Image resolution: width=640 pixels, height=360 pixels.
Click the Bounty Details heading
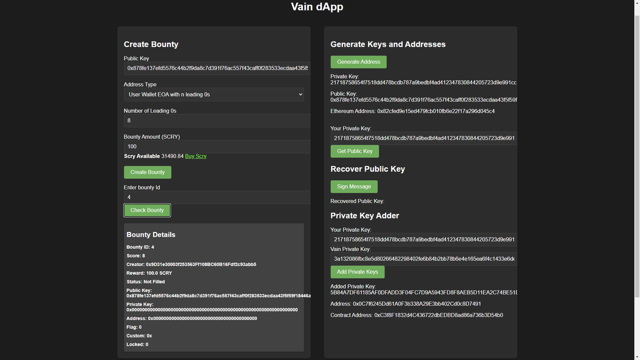pyautogui.click(x=151, y=235)
